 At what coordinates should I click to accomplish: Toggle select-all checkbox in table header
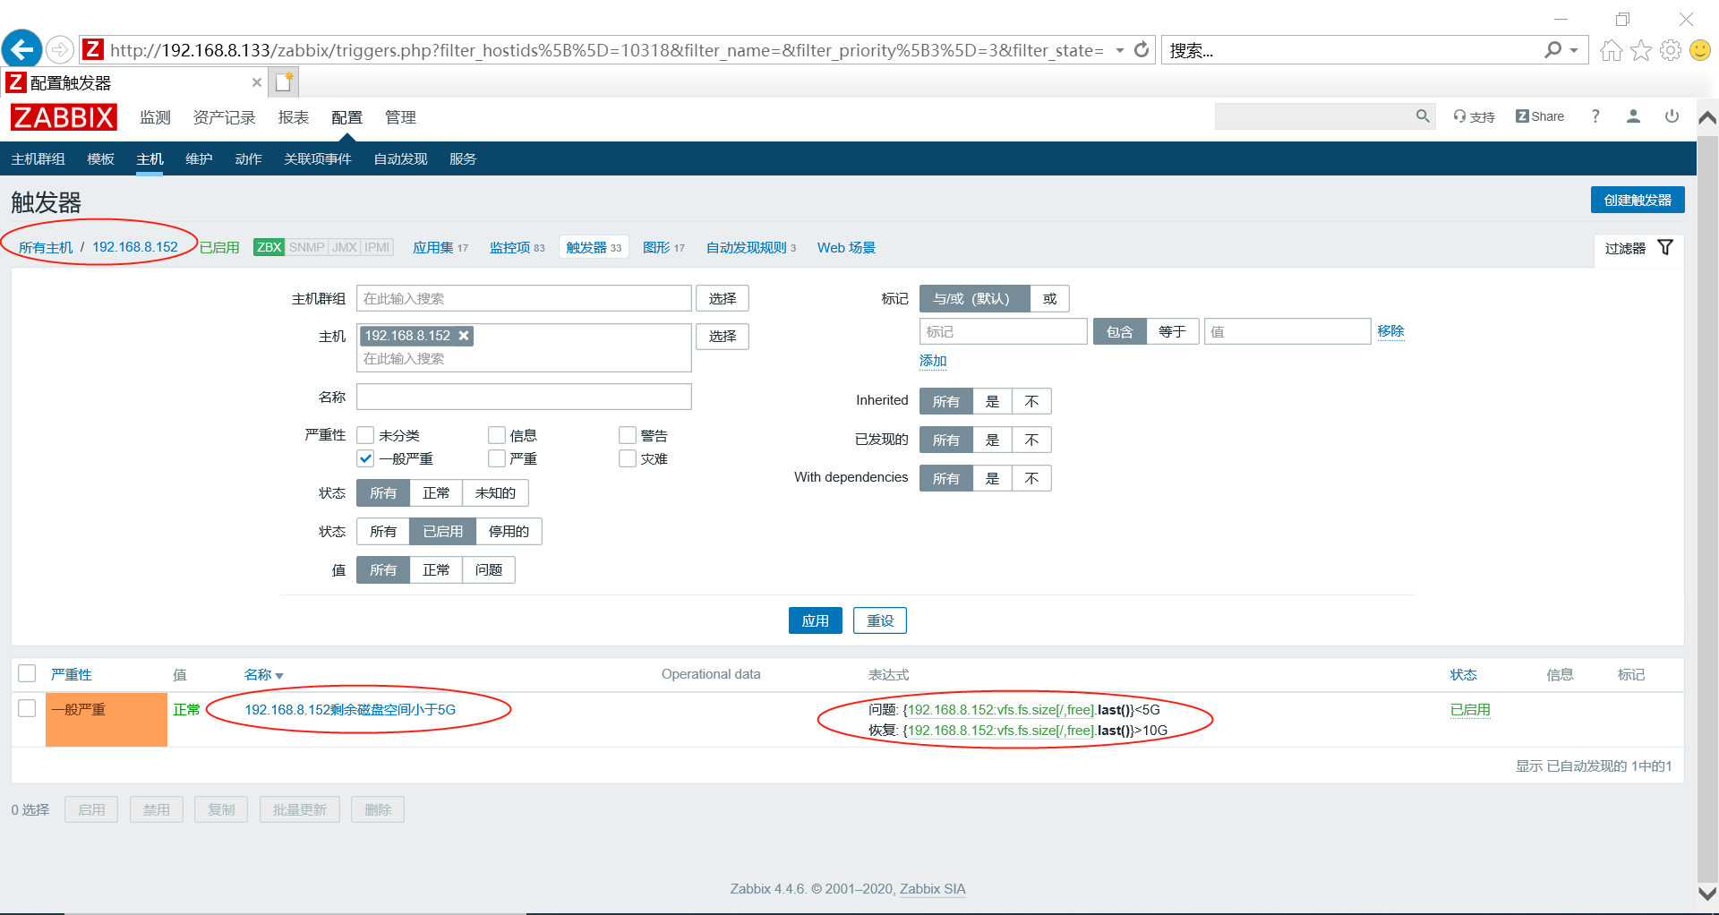click(27, 673)
